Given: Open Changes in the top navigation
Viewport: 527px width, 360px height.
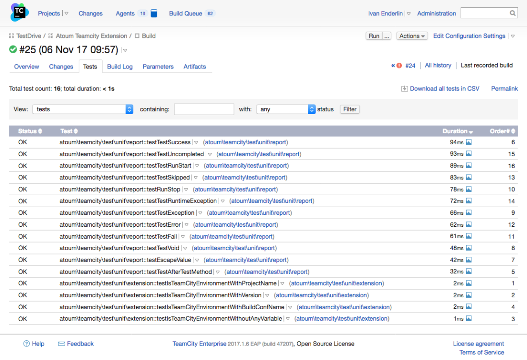Looking at the screenshot, I should pyautogui.click(x=91, y=13).
